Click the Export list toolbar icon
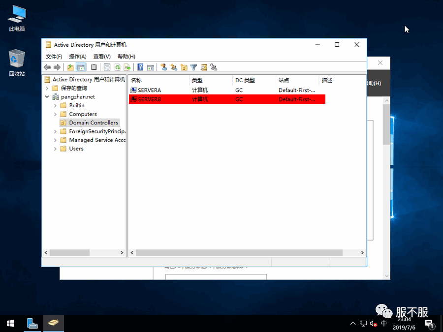443x332 pixels. [127, 67]
